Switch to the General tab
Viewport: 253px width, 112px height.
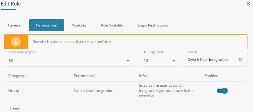15,25
